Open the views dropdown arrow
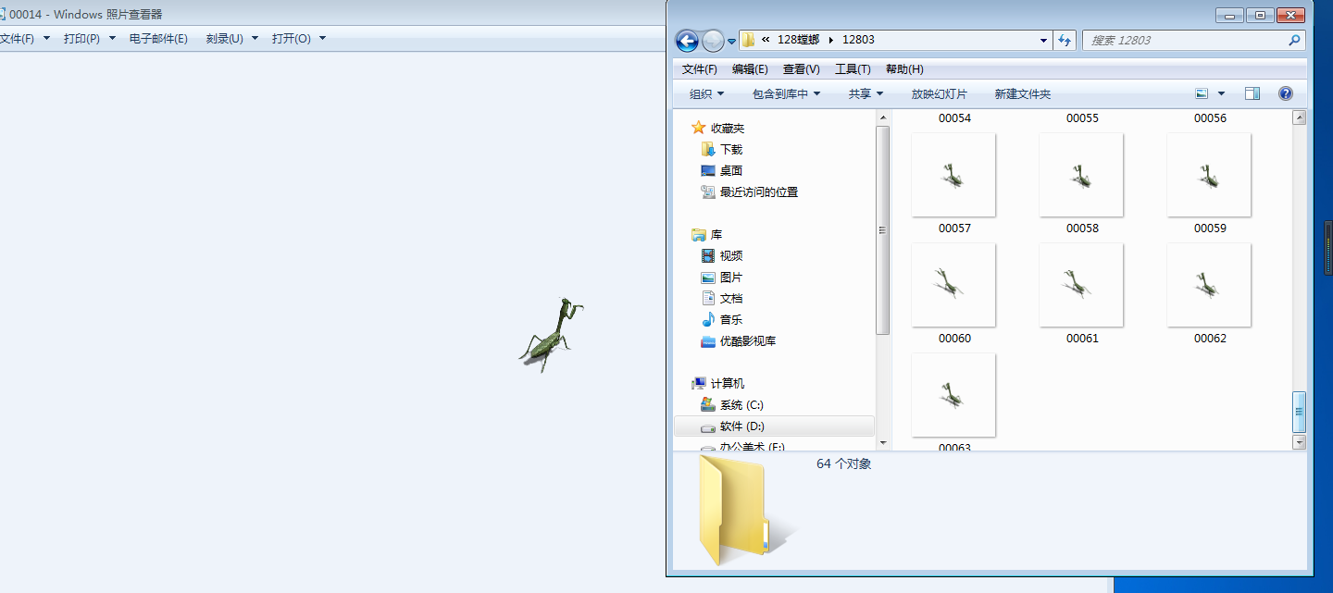 pyautogui.click(x=1221, y=93)
